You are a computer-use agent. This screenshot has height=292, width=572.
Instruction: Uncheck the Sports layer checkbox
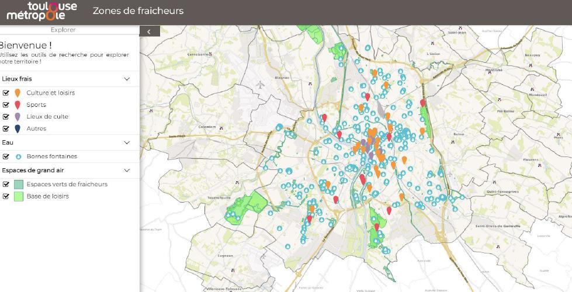tap(5, 105)
